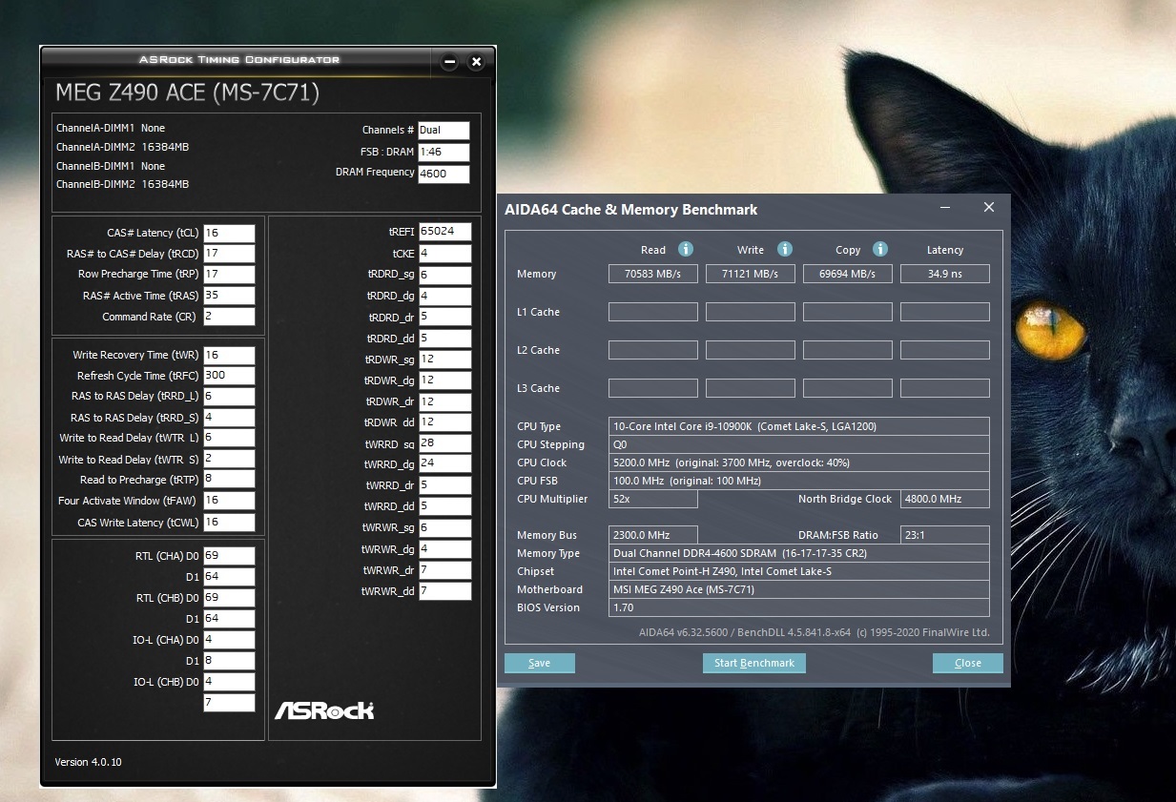Click ChannelB-DIMM2 16384MB entry
This screenshot has height=802, width=1176.
122,184
